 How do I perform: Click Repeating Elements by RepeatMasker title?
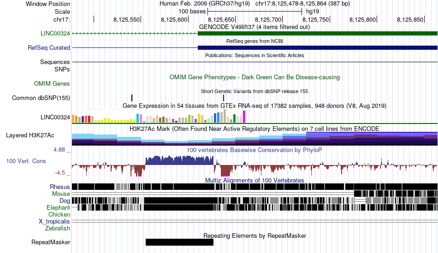point(255,235)
